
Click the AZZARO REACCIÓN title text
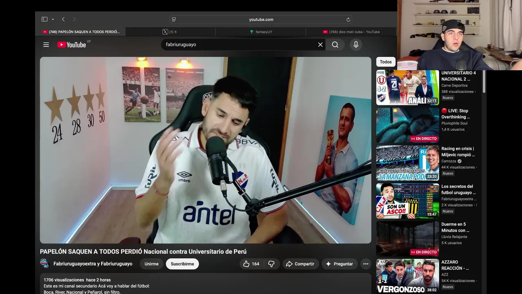[455, 265]
